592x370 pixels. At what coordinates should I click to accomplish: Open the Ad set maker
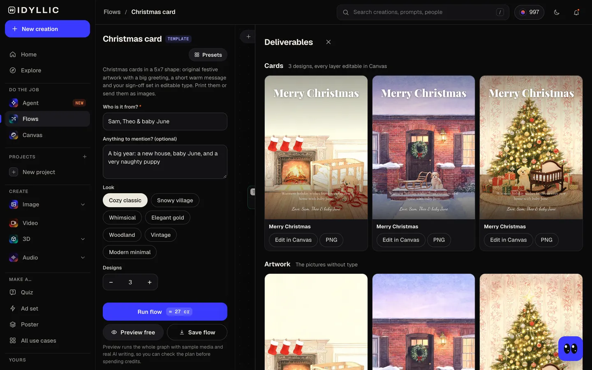[47, 308]
